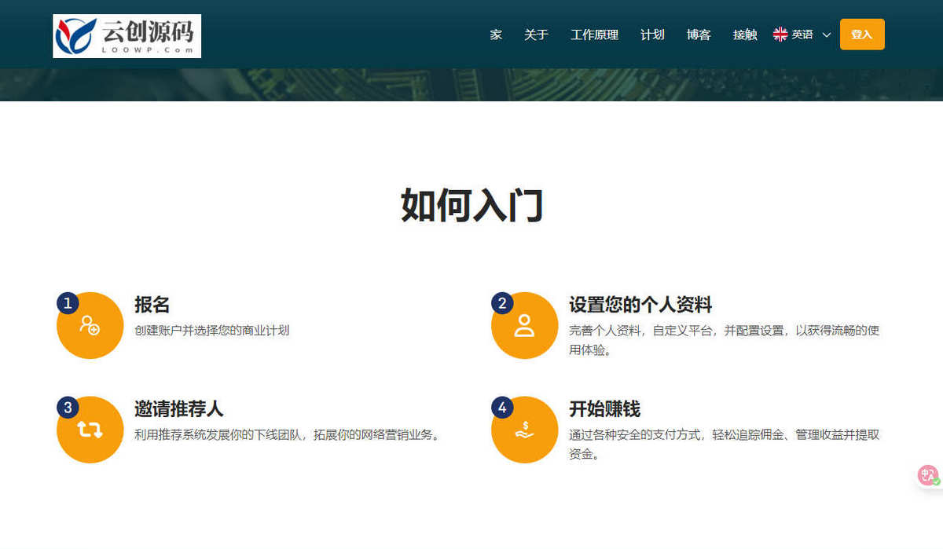Click the profile person icon for step 2
Image resolution: width=943 pixels, height=549 pixels.
pyautogui.click(x=524, y=325)
